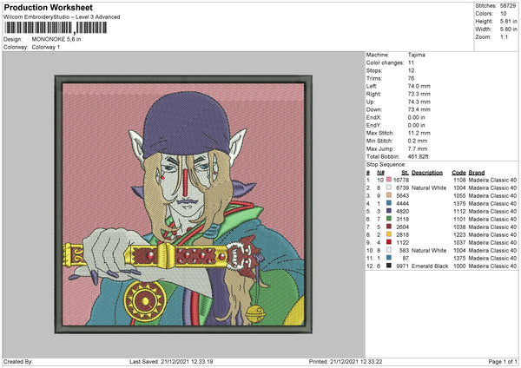The width and height of the screenshot is (521, 368).
Task: Click 'Wilcom EmbroideryStudio – Level 3 Advanced' text
Action: click(x=62, y=17)
